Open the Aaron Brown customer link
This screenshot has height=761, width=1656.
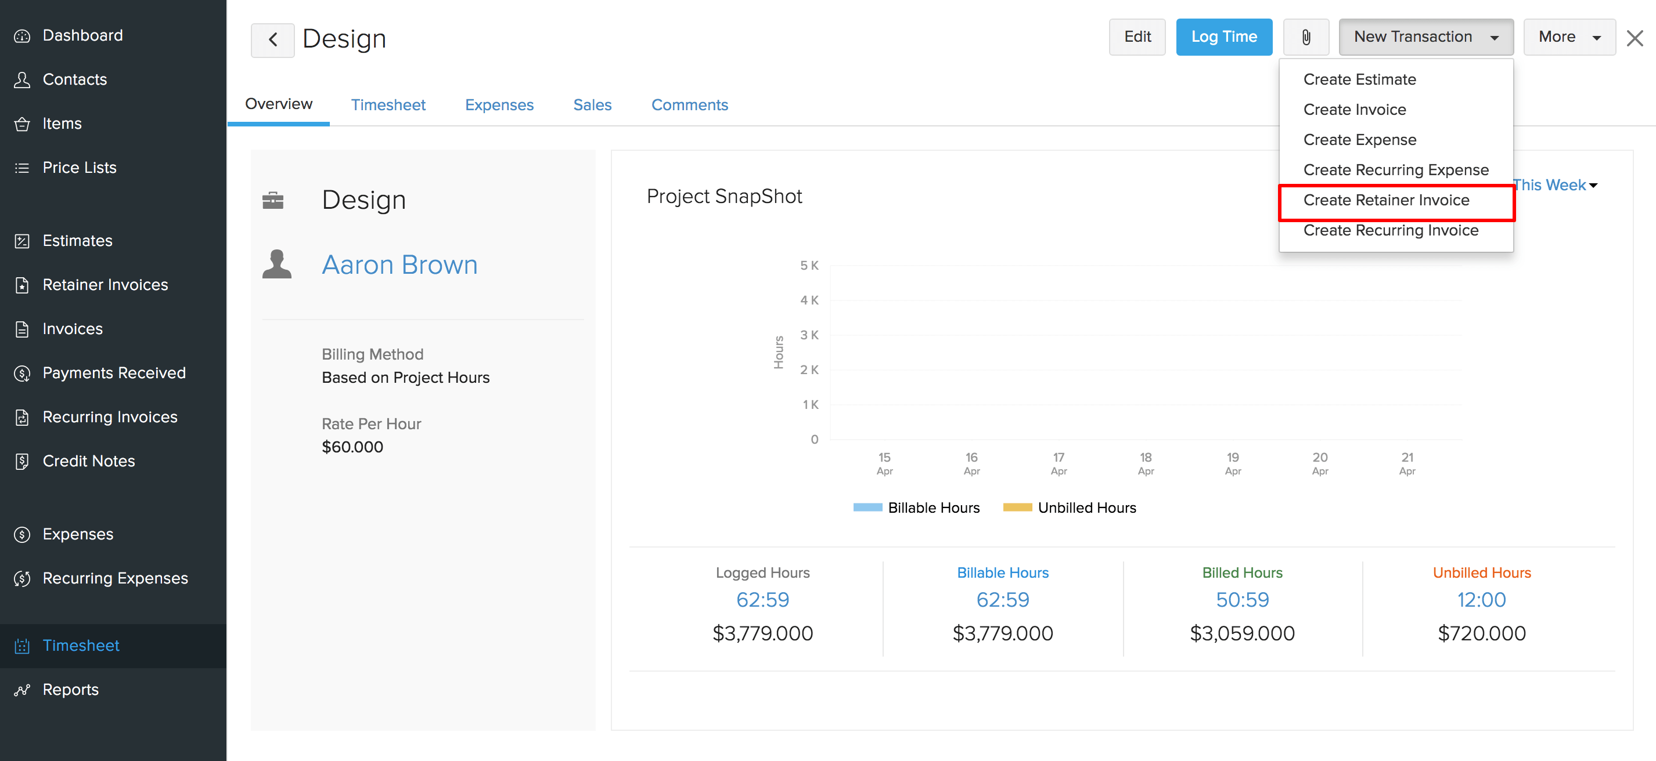coord(399,264)
